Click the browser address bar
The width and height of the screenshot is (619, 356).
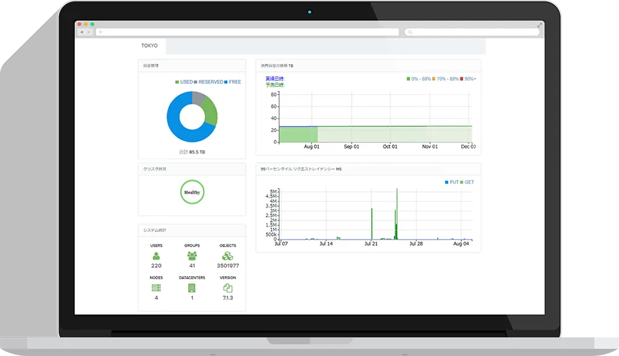click(x=248, y=32)
